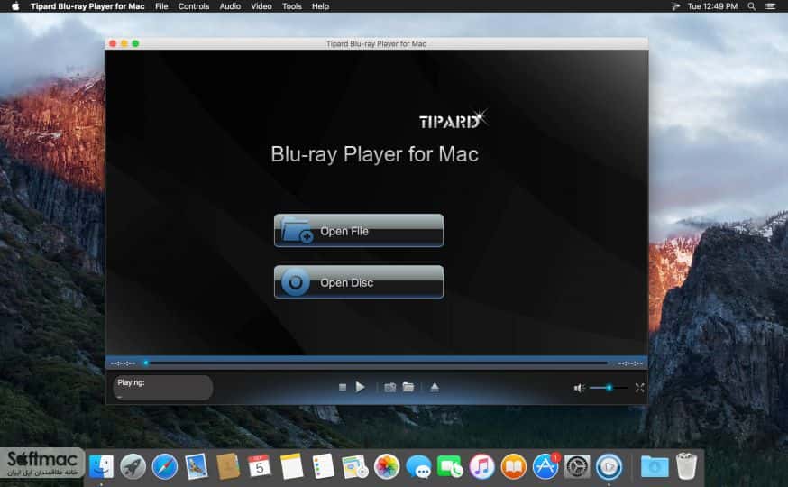Adjust the volume slider
The width and height of the screenshot is (788, 487).
tap(609, 388)
